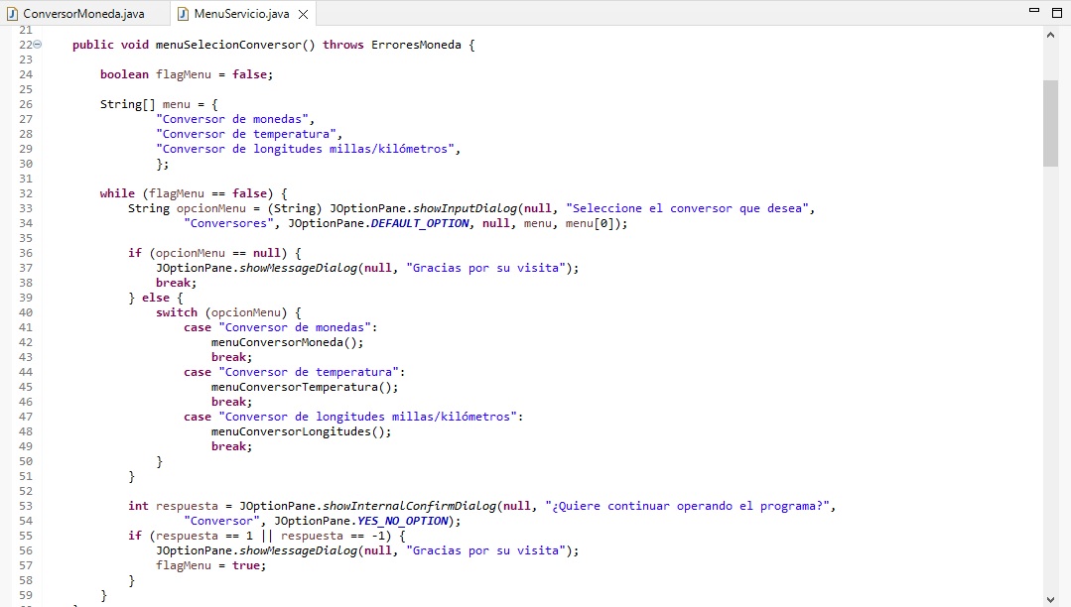The image size is (1071, 607).
Task: Click the string "Conversor de longitudes millas/kilómetros" on line 29
Action: click(305, 149)
